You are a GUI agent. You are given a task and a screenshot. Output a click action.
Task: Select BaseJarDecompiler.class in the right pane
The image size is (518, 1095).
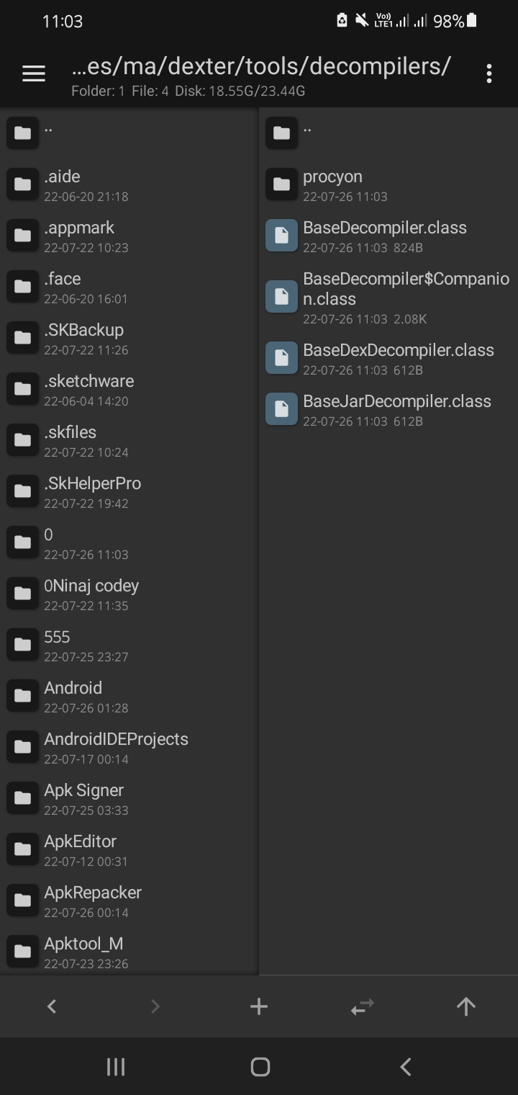[396, 408]
